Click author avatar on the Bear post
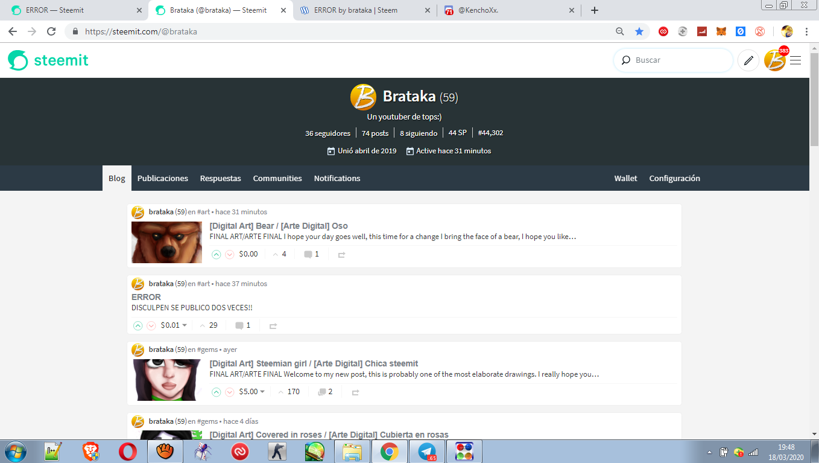819x463 pixels. tap(138, 212)
